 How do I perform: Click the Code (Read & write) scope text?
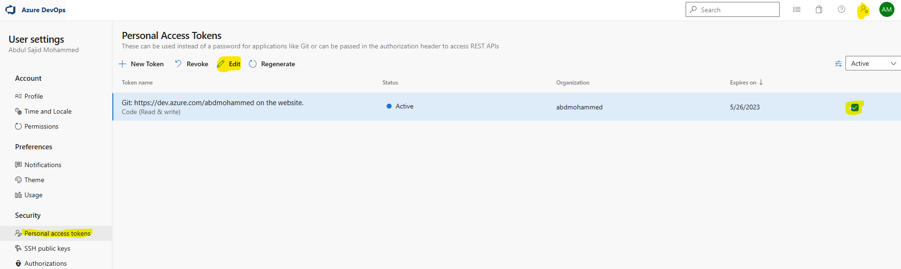pyautogui.click(x=151, y=112)
